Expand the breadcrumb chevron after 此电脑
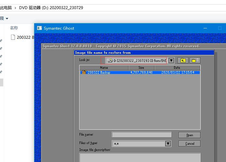Viewport: 226px width, 162px height. click(x=15, y=8)
